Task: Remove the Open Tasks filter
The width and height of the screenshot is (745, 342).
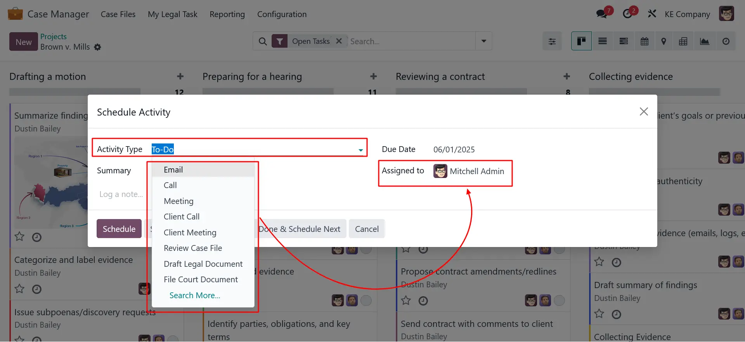Action: tap(339, 41)
